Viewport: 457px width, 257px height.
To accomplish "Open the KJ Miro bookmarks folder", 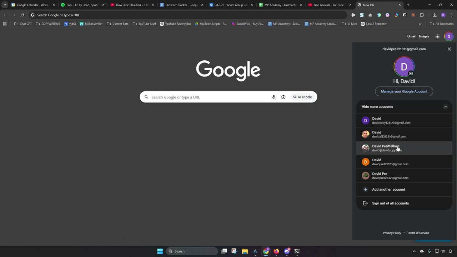I will click(349, 24).
